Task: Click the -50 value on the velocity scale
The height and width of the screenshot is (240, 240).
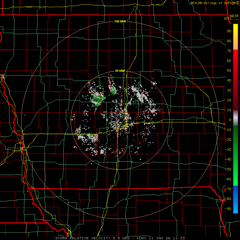Action: click(x=228, y=169)
